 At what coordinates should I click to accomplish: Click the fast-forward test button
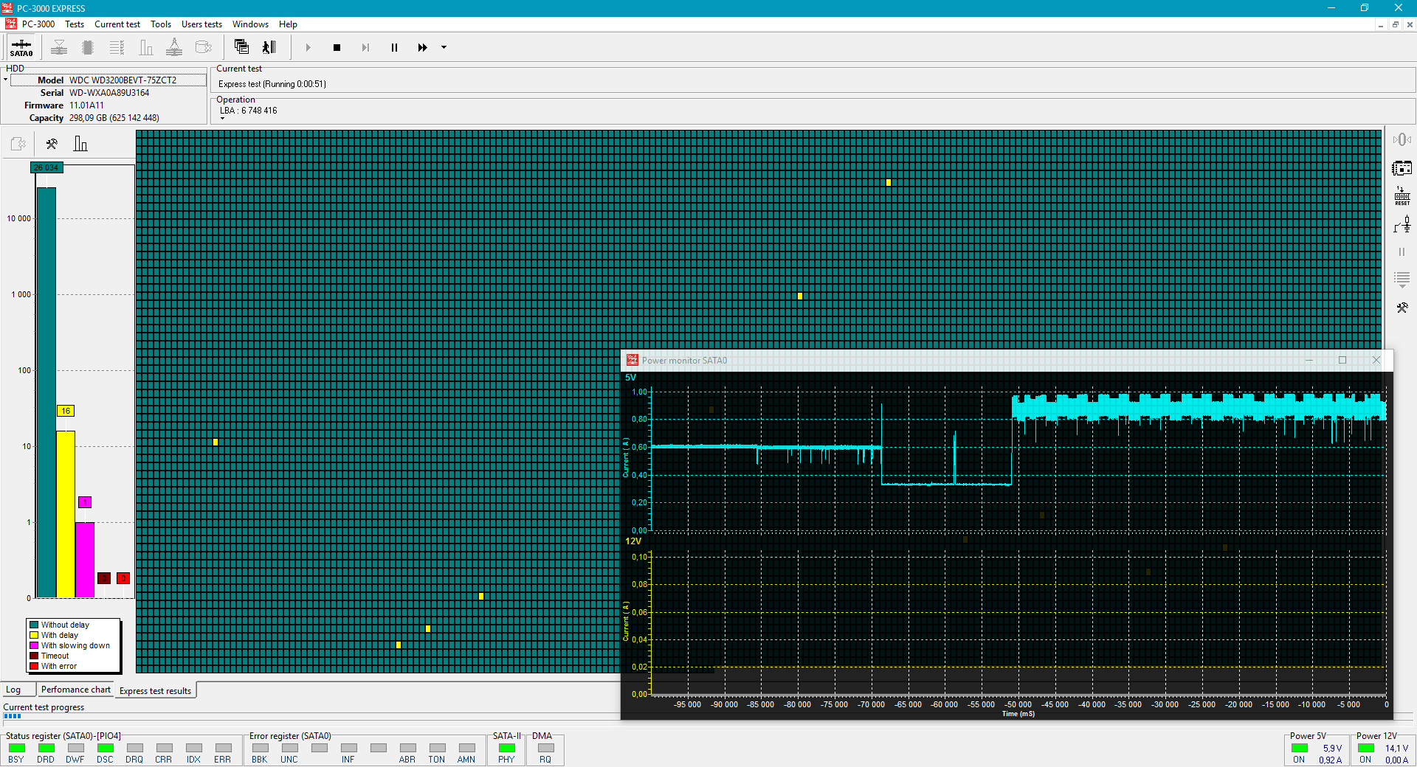tap(422, 48)
